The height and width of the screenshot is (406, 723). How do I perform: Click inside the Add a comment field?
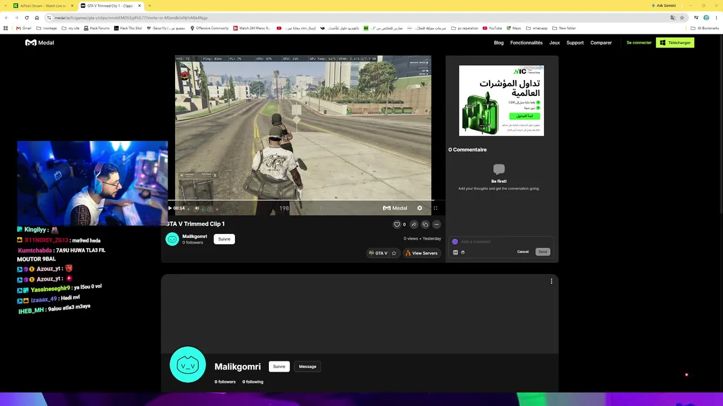[502, 241]
